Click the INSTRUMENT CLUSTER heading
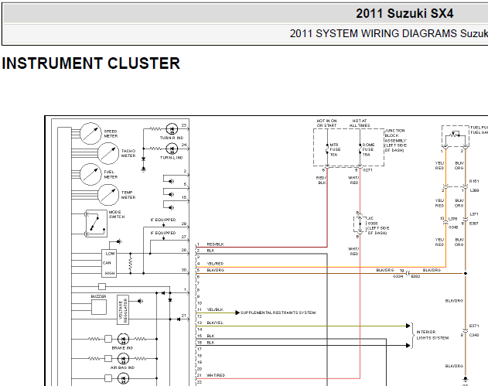 point(91,63)
